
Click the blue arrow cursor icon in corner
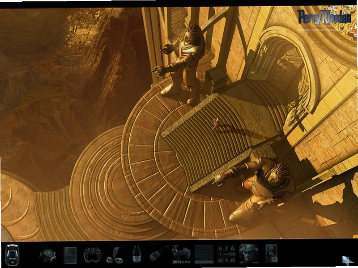tap(348, 260)
